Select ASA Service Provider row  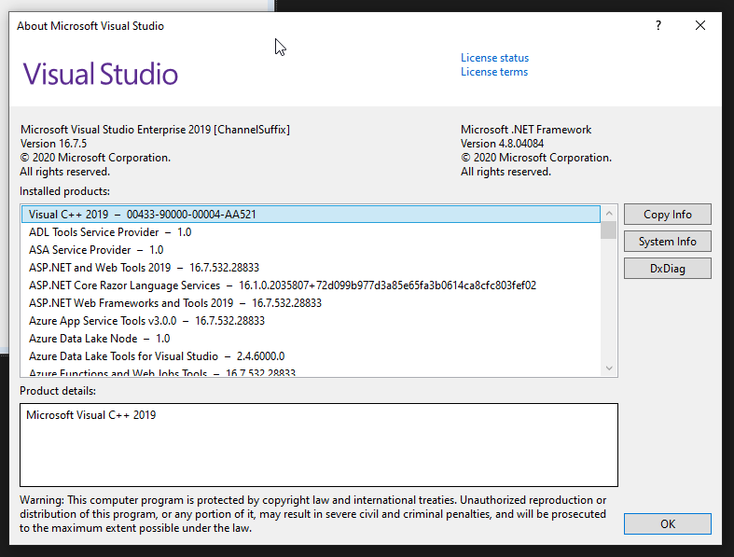(x=311, y=250)
